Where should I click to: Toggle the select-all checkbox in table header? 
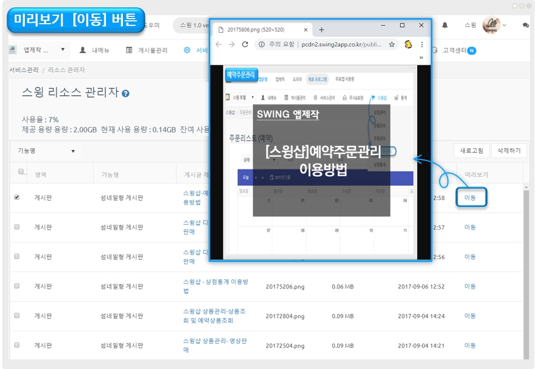coord(21,172)
